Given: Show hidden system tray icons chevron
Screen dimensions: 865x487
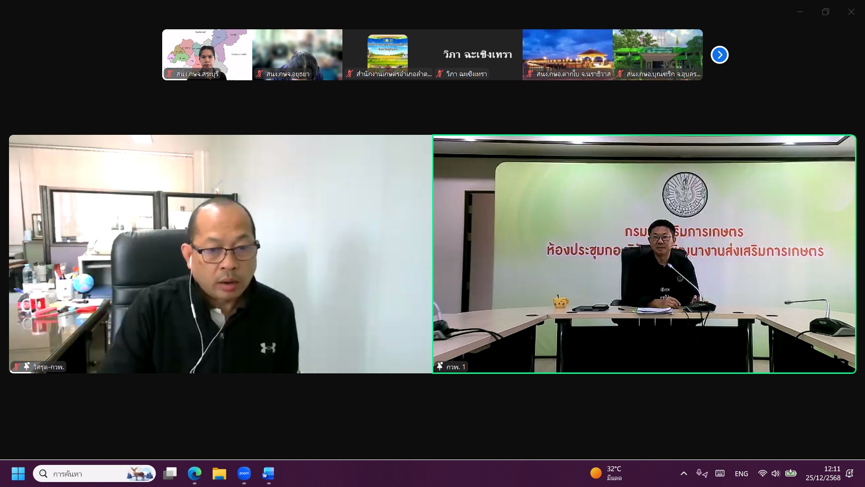Looking at the screenshot, I should pos(683,473).
